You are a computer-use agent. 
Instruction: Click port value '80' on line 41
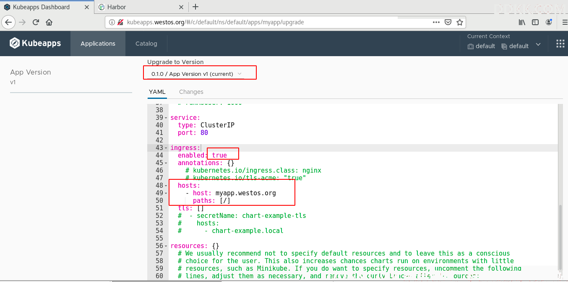(x=204, y=133)
